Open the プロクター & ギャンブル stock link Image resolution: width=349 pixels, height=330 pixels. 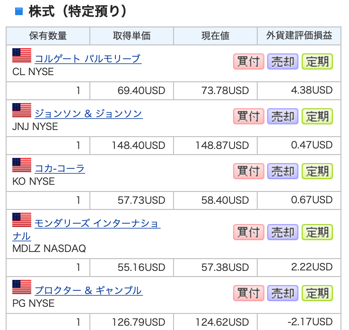[x=88, y=291]
